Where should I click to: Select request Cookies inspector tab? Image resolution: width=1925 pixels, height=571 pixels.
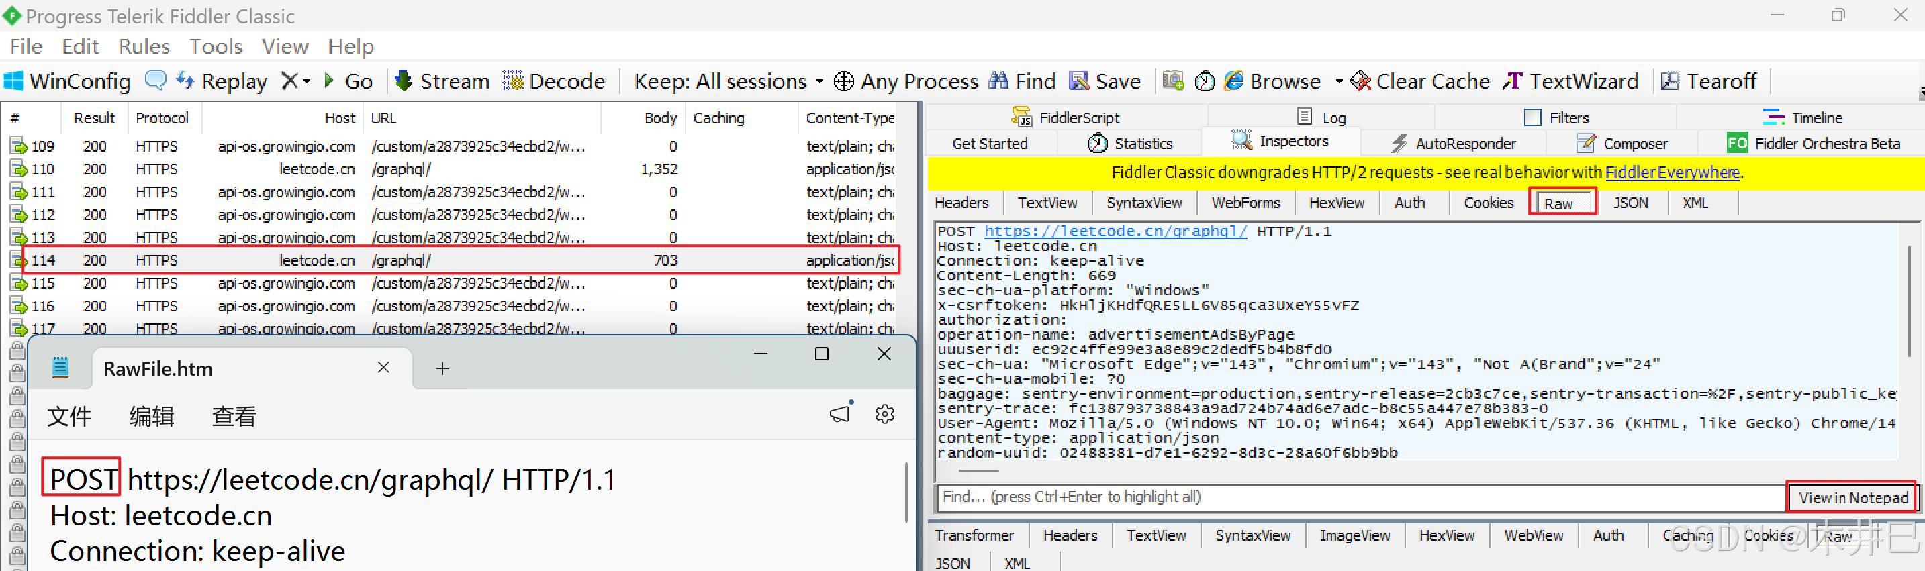click(1488, 202)
